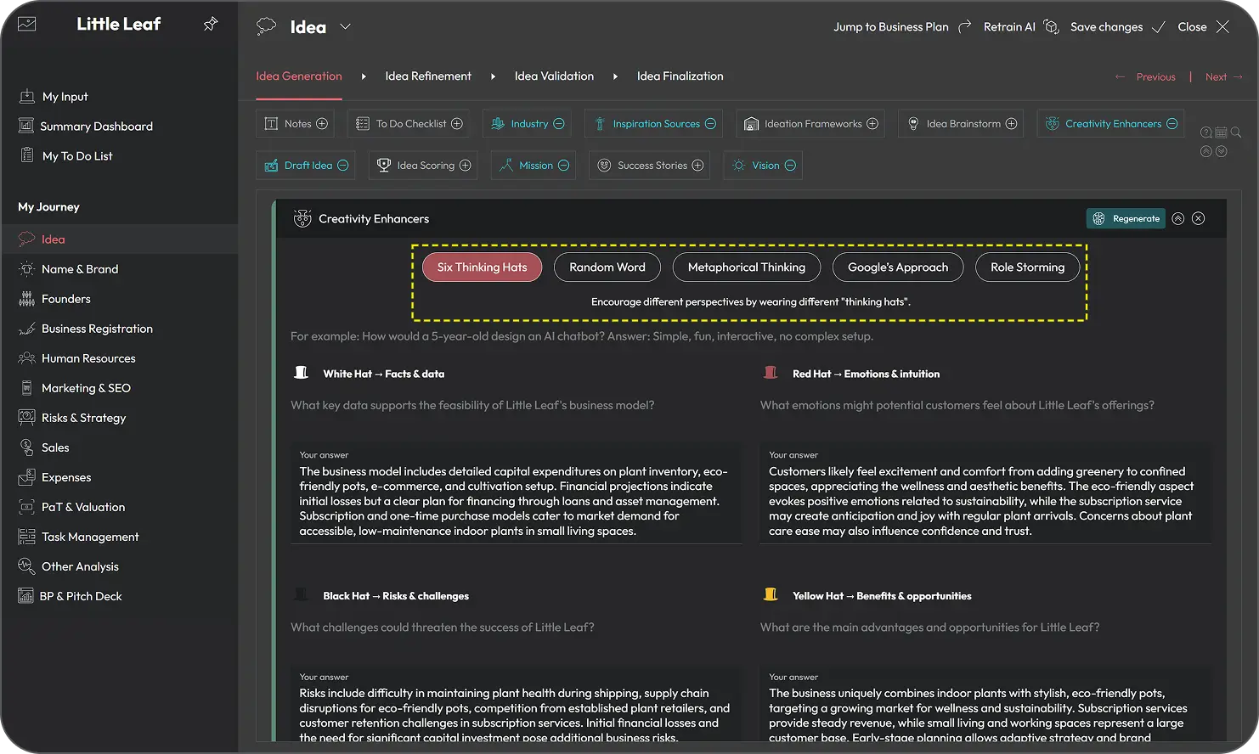Viewport: 1259px width, 754px height.
Task: Click the image icon left of Little Leaf
Action: coord(27,25)
